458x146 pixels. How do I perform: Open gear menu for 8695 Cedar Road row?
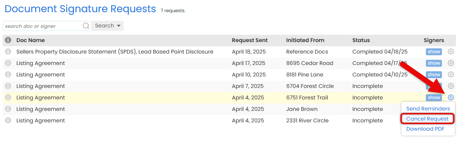click(x=451, y=63)
